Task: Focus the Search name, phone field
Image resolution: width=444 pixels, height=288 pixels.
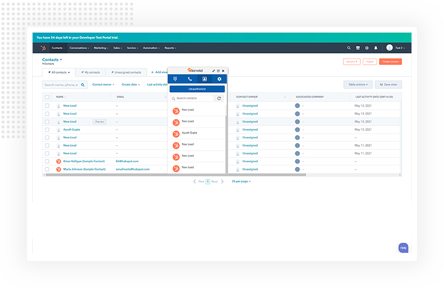Action: (x=64, y=85)
